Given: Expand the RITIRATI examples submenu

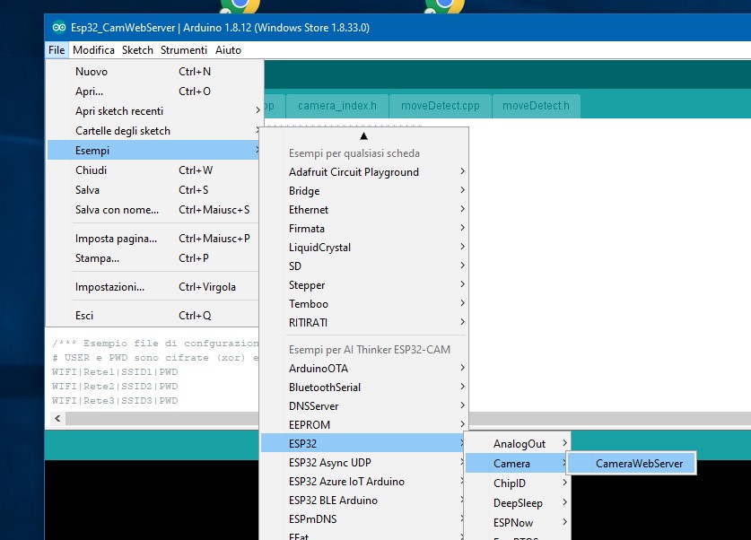Looking at the screenshot, I should (364, 323).
